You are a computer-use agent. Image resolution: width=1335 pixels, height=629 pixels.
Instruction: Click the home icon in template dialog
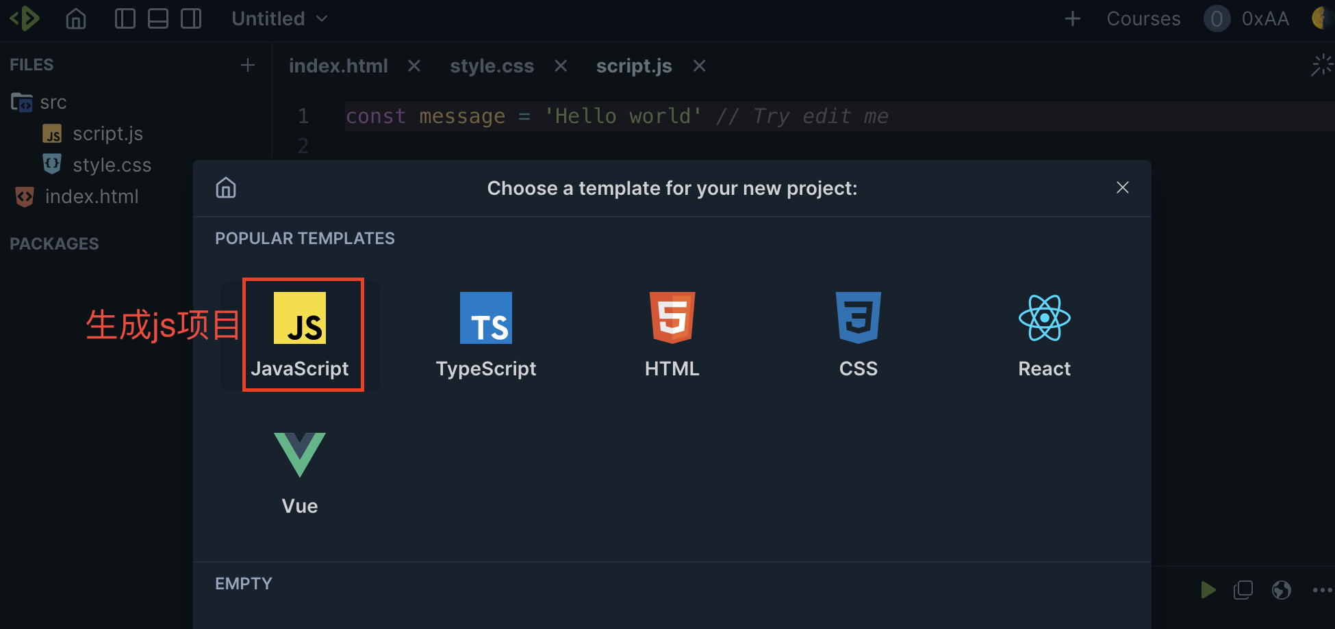click(226, 188)
